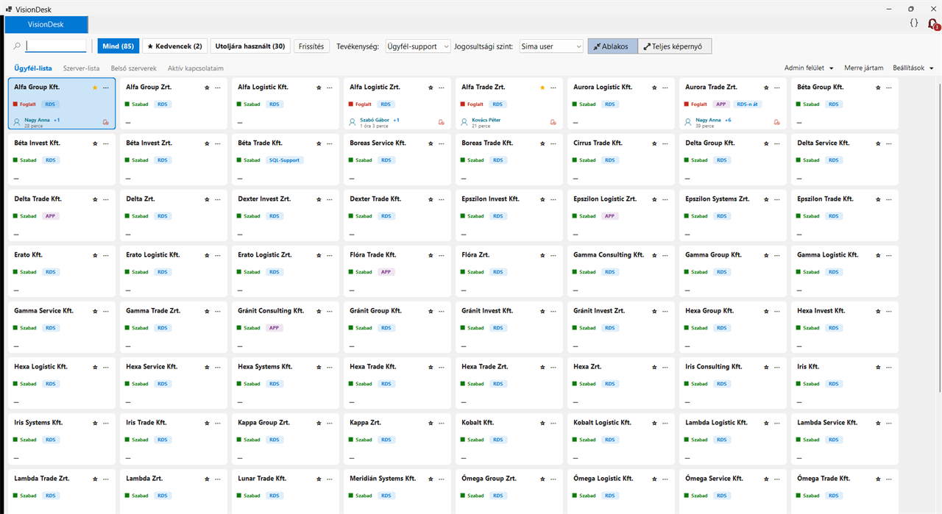Viewport: 942px width, 514px height.
Task: Switch to the Szerver-lista tab
Action: (82, 68)
